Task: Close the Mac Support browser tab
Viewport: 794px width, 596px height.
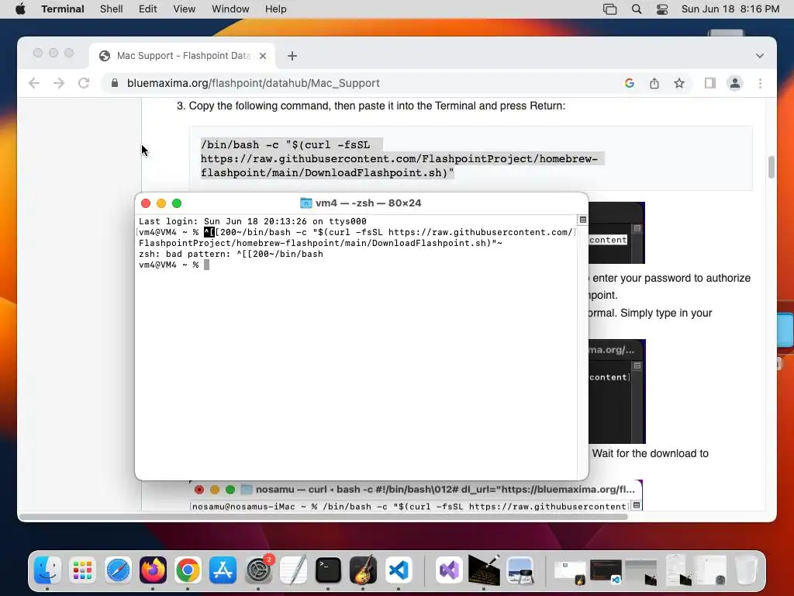Action: click(x=263, y=56)
